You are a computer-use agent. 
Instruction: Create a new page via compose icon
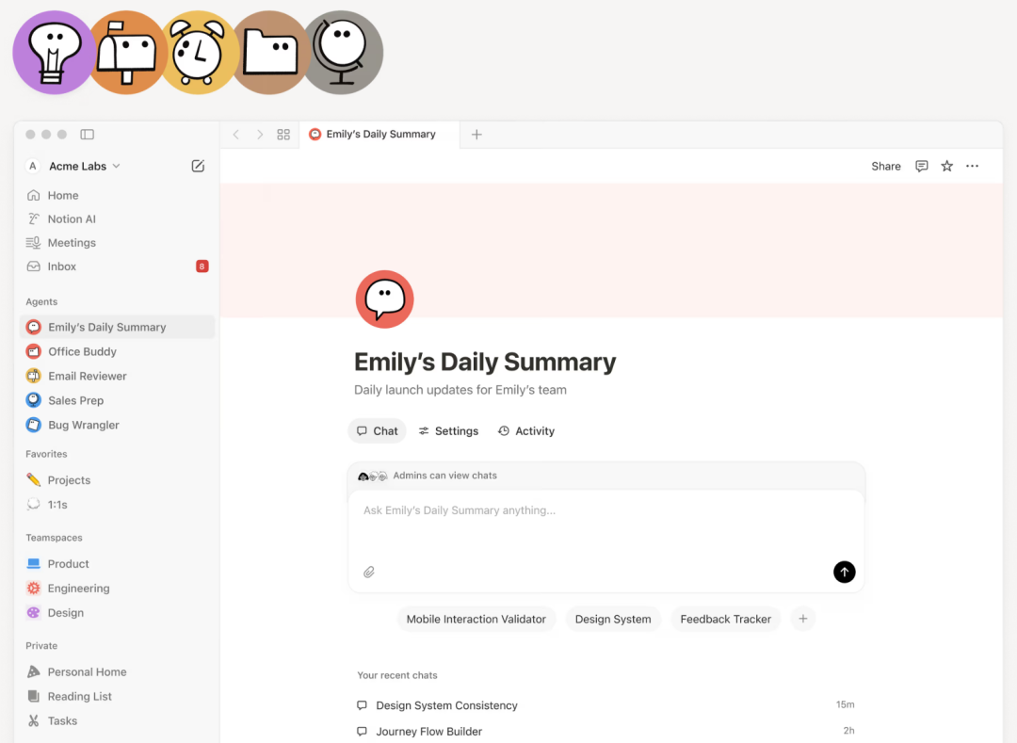(198, 166)
